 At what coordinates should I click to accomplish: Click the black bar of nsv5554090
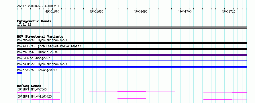(x=132, y=43)
